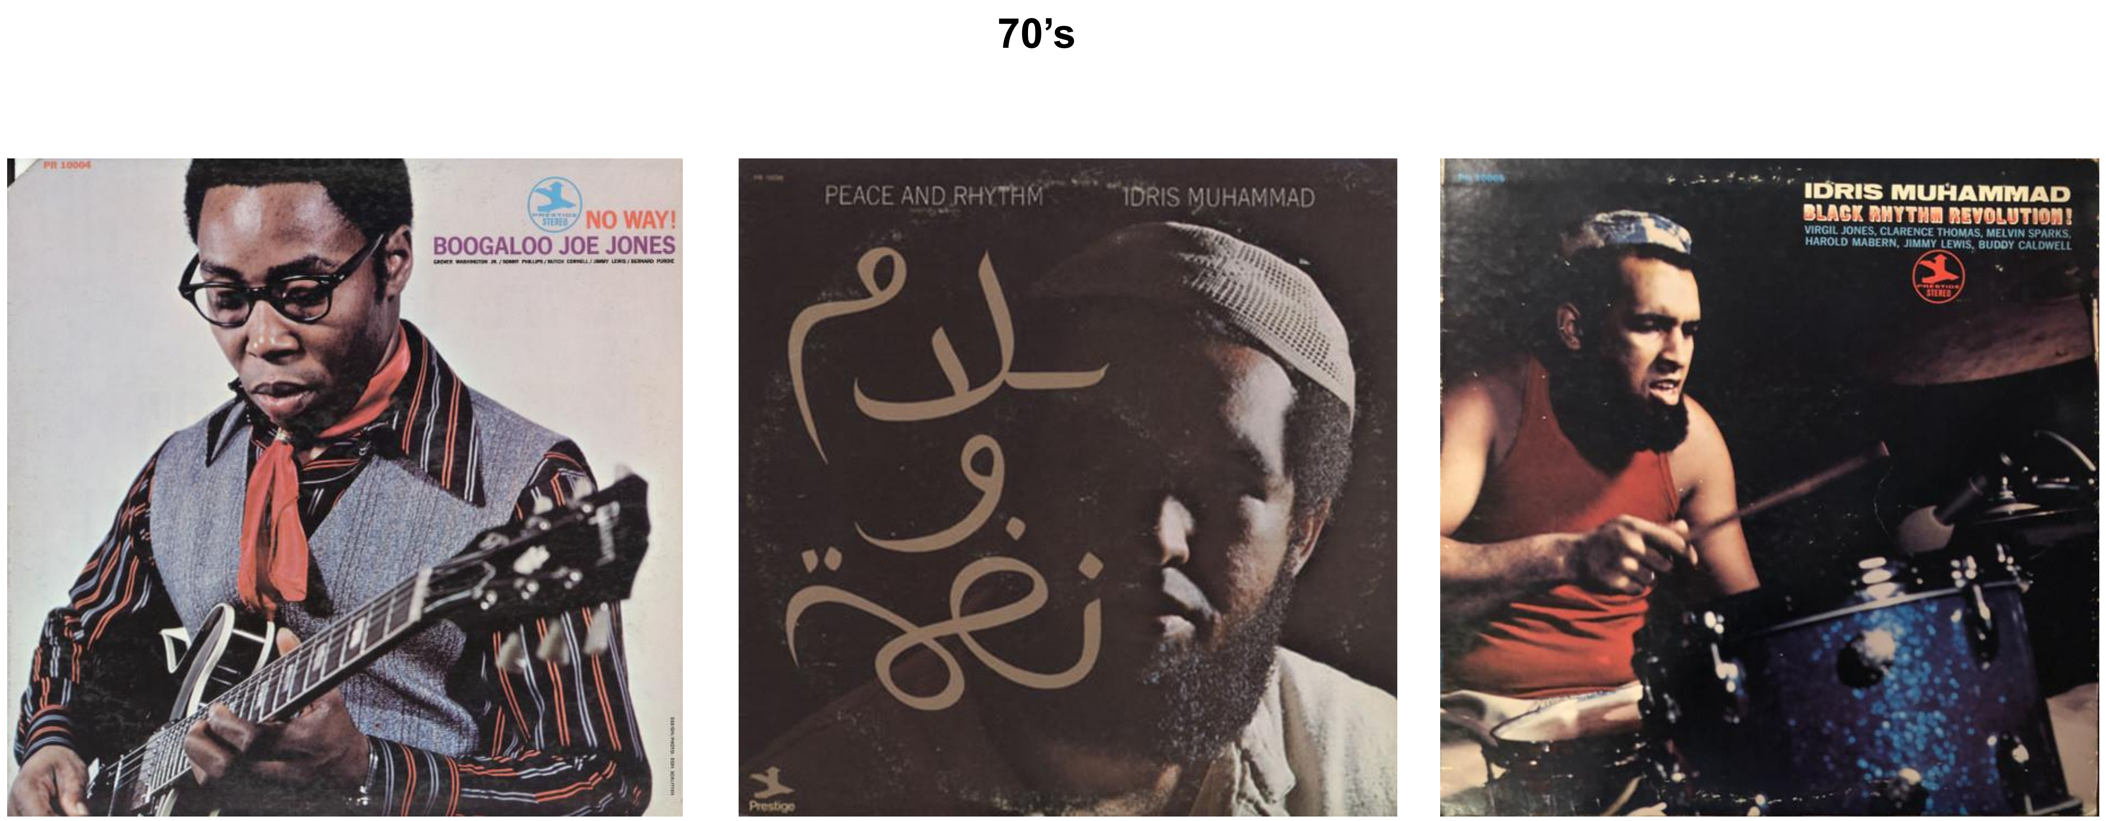
Task: Click IDRIS MUHAMMAD text on the middle cover
Action: [x=1218, y=198]
